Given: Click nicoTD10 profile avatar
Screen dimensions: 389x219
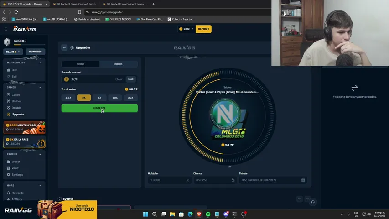Looking at the screenshot, I should (x=7, y=42).
